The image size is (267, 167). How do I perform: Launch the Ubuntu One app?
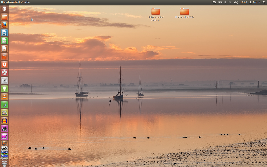[4, 65]
